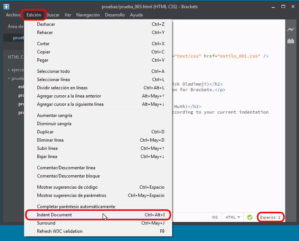299x241 pixels.
Task: Click Seleccionar línea
Action: point(98,80)
